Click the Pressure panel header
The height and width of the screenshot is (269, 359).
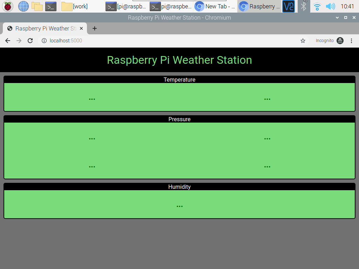pos(179,119)
